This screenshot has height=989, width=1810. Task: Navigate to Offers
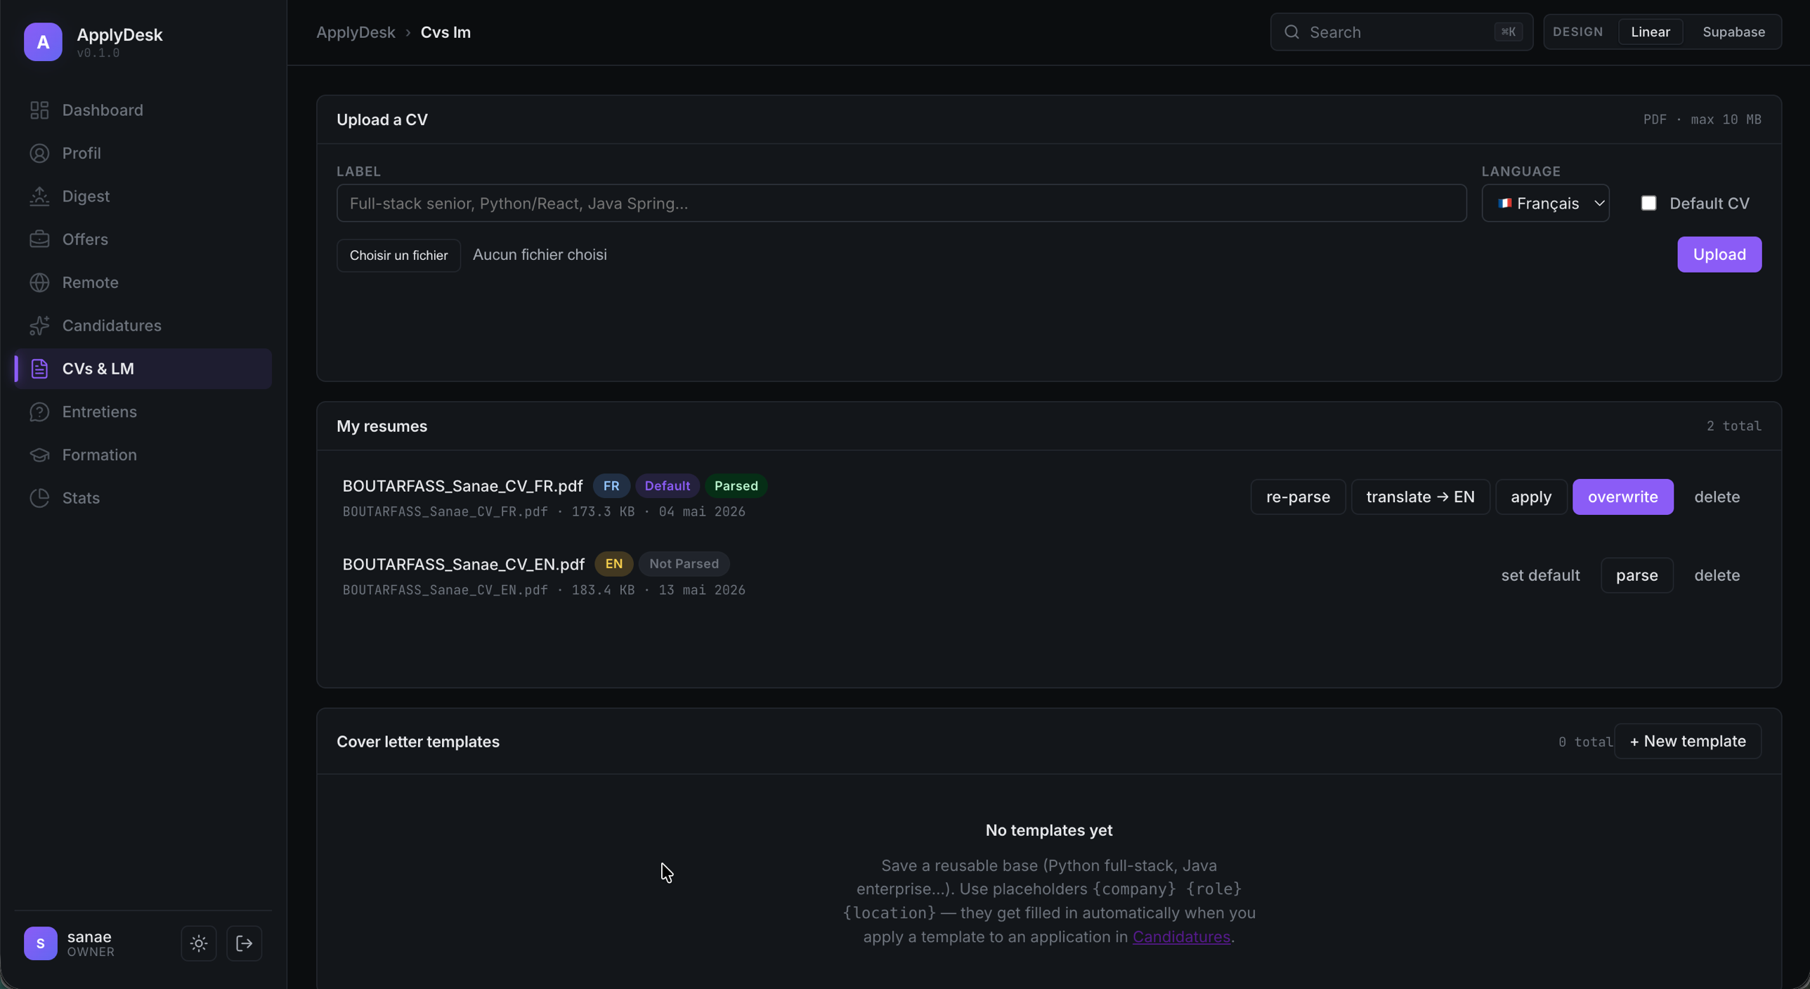143,240
